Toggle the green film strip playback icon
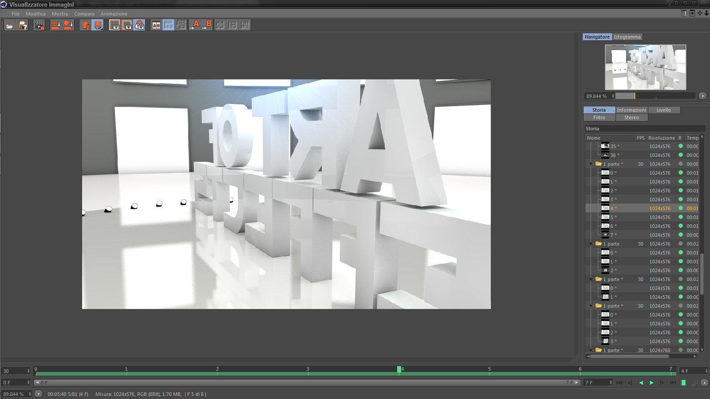This screenshot has width=710, height=399. 683,383
